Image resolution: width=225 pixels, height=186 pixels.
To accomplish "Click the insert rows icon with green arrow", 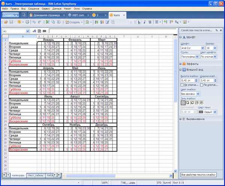I will point(165,22).
